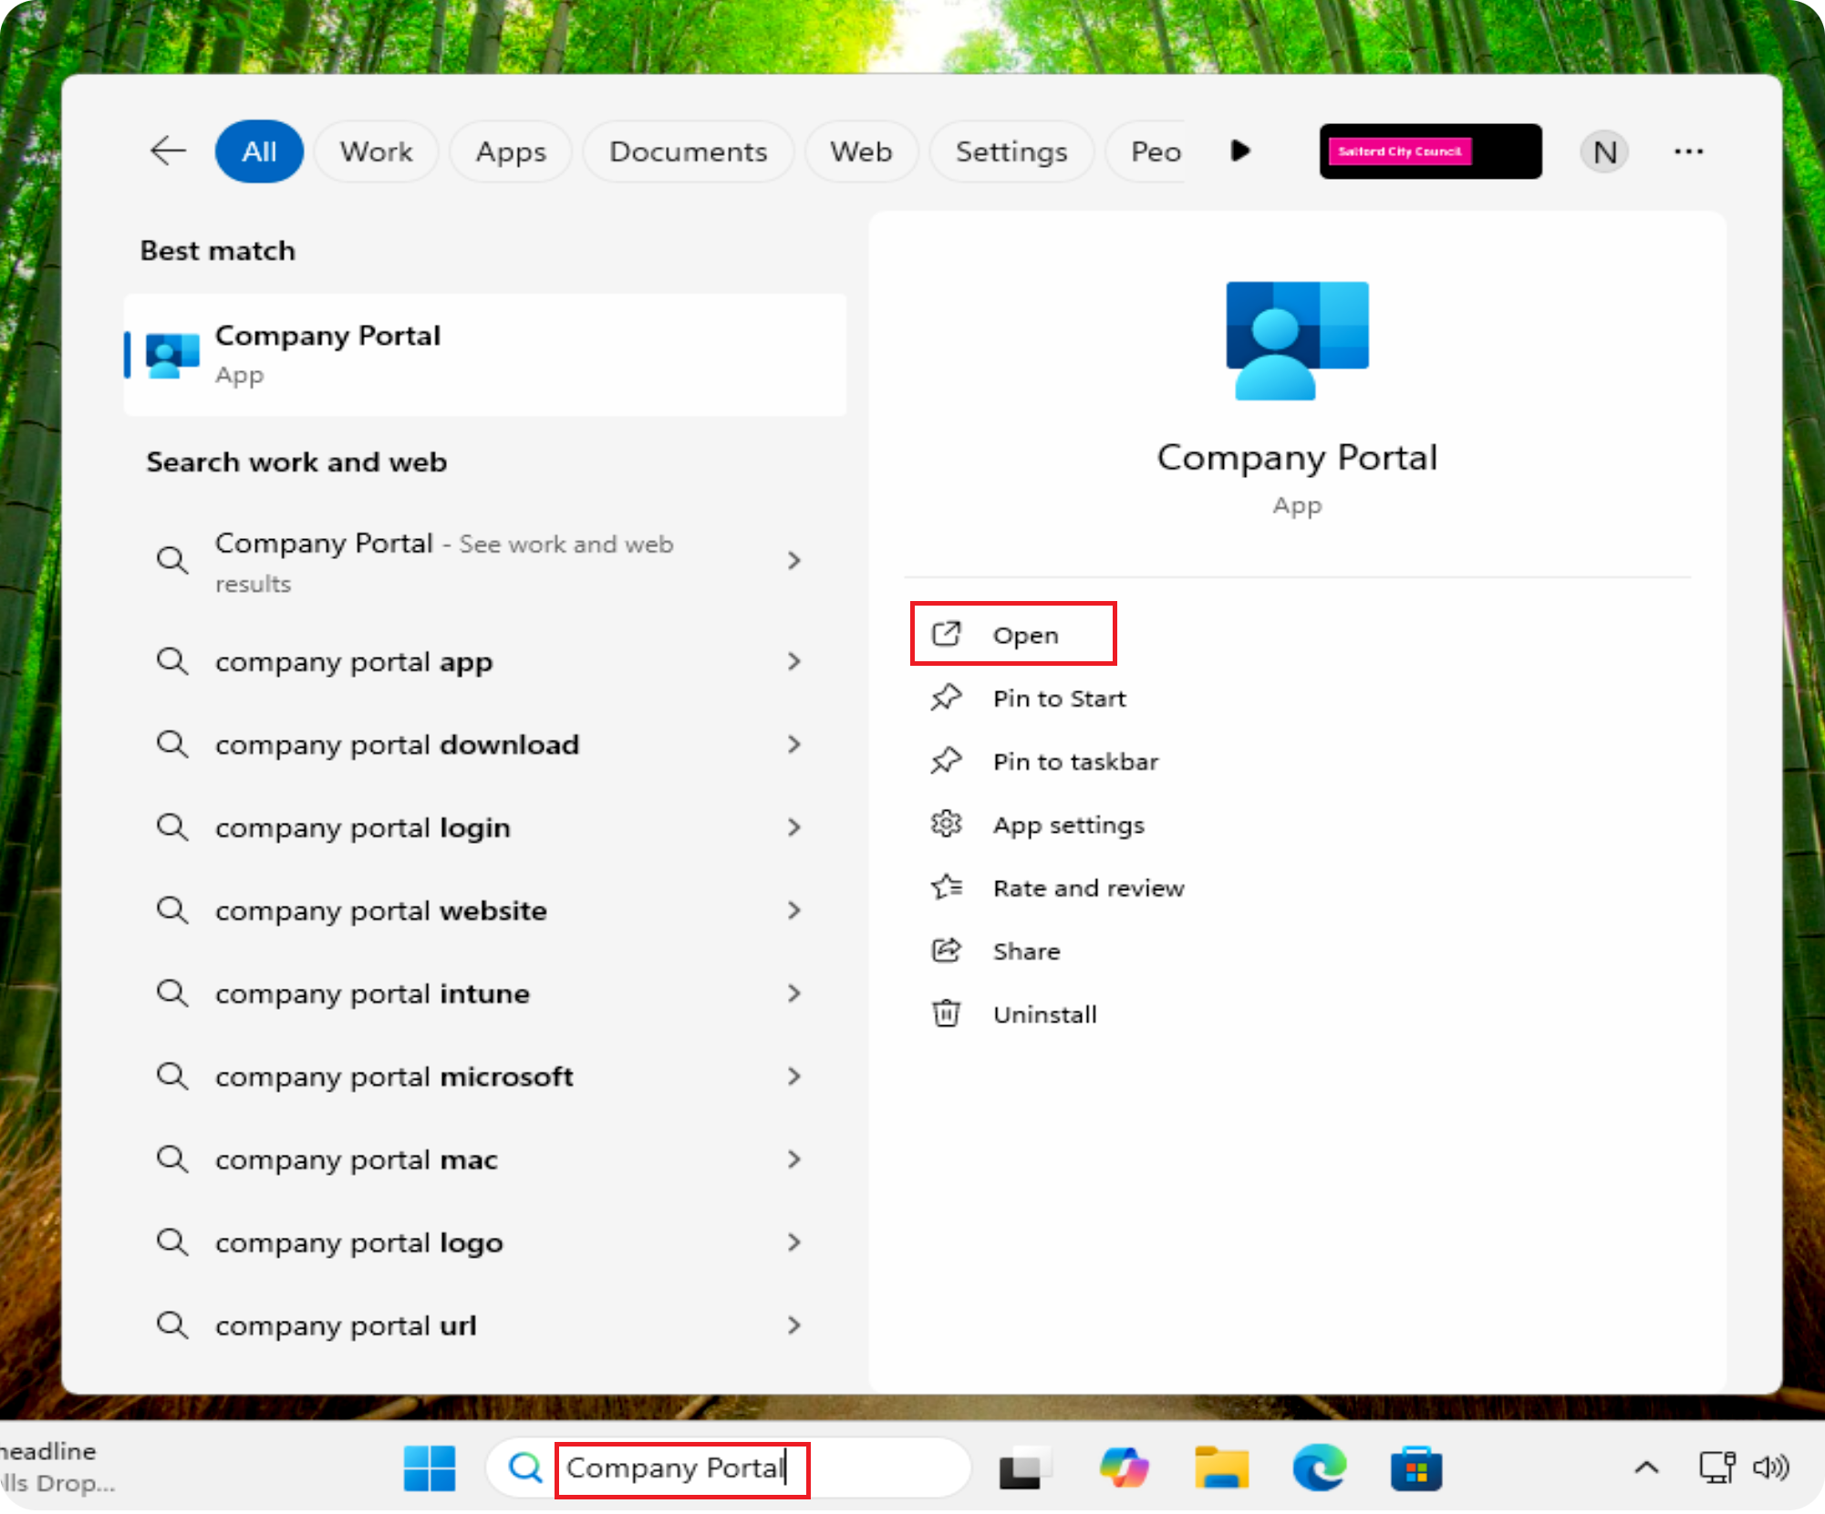Expand the company portal app suggestion
The height and width of the screenshot is (1514, 1825).
point(793,661)
